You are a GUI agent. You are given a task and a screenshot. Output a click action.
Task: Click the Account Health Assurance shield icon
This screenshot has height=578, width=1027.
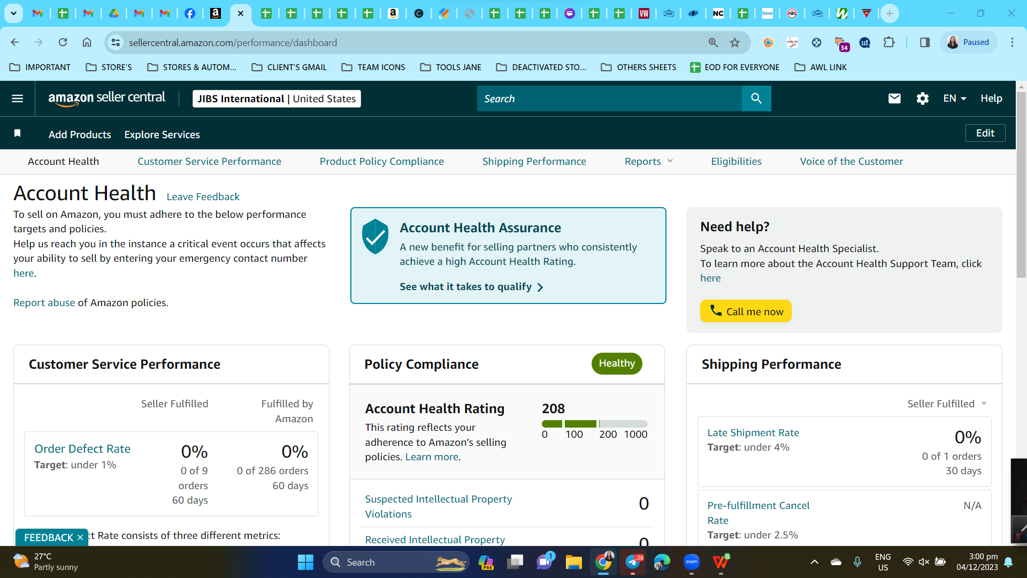point(375,236)
